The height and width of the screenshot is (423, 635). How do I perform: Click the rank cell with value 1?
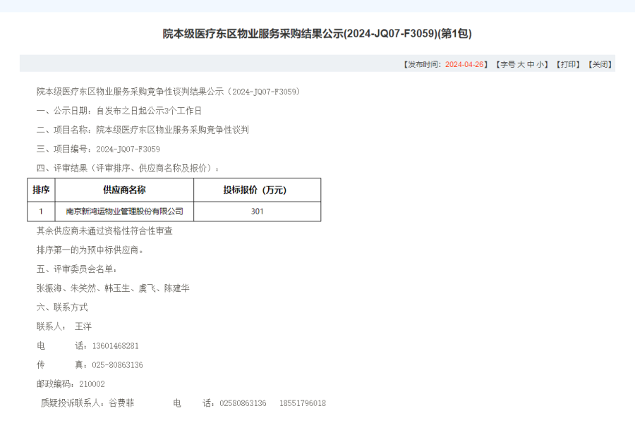[x=41, y=211]
